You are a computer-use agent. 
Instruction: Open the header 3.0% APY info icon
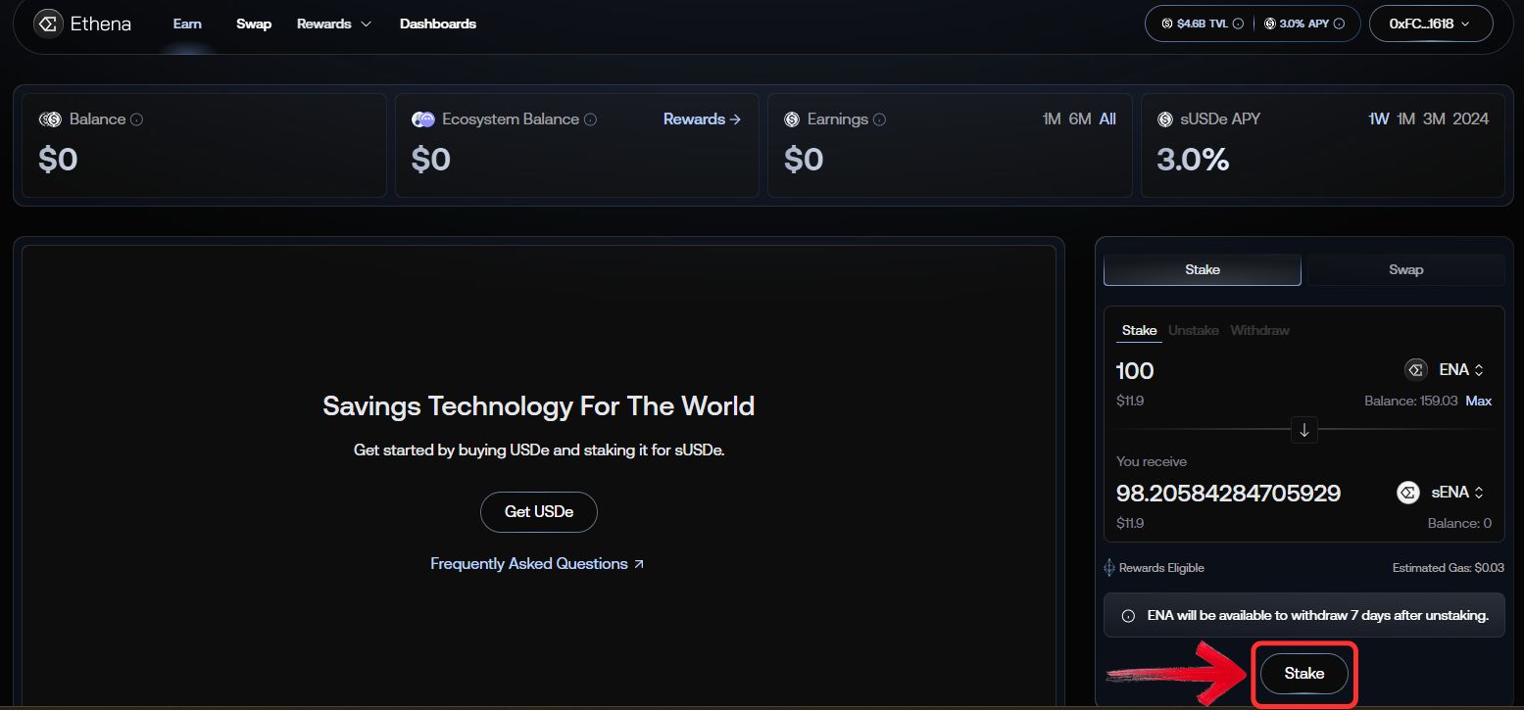(x=1339, y=24)
